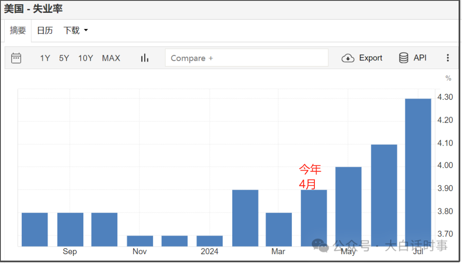Image resolution: width=462 pixels, height=264 pixels.
Task: Click the April bar labeled 今年4月
Action: coord(314,218)
